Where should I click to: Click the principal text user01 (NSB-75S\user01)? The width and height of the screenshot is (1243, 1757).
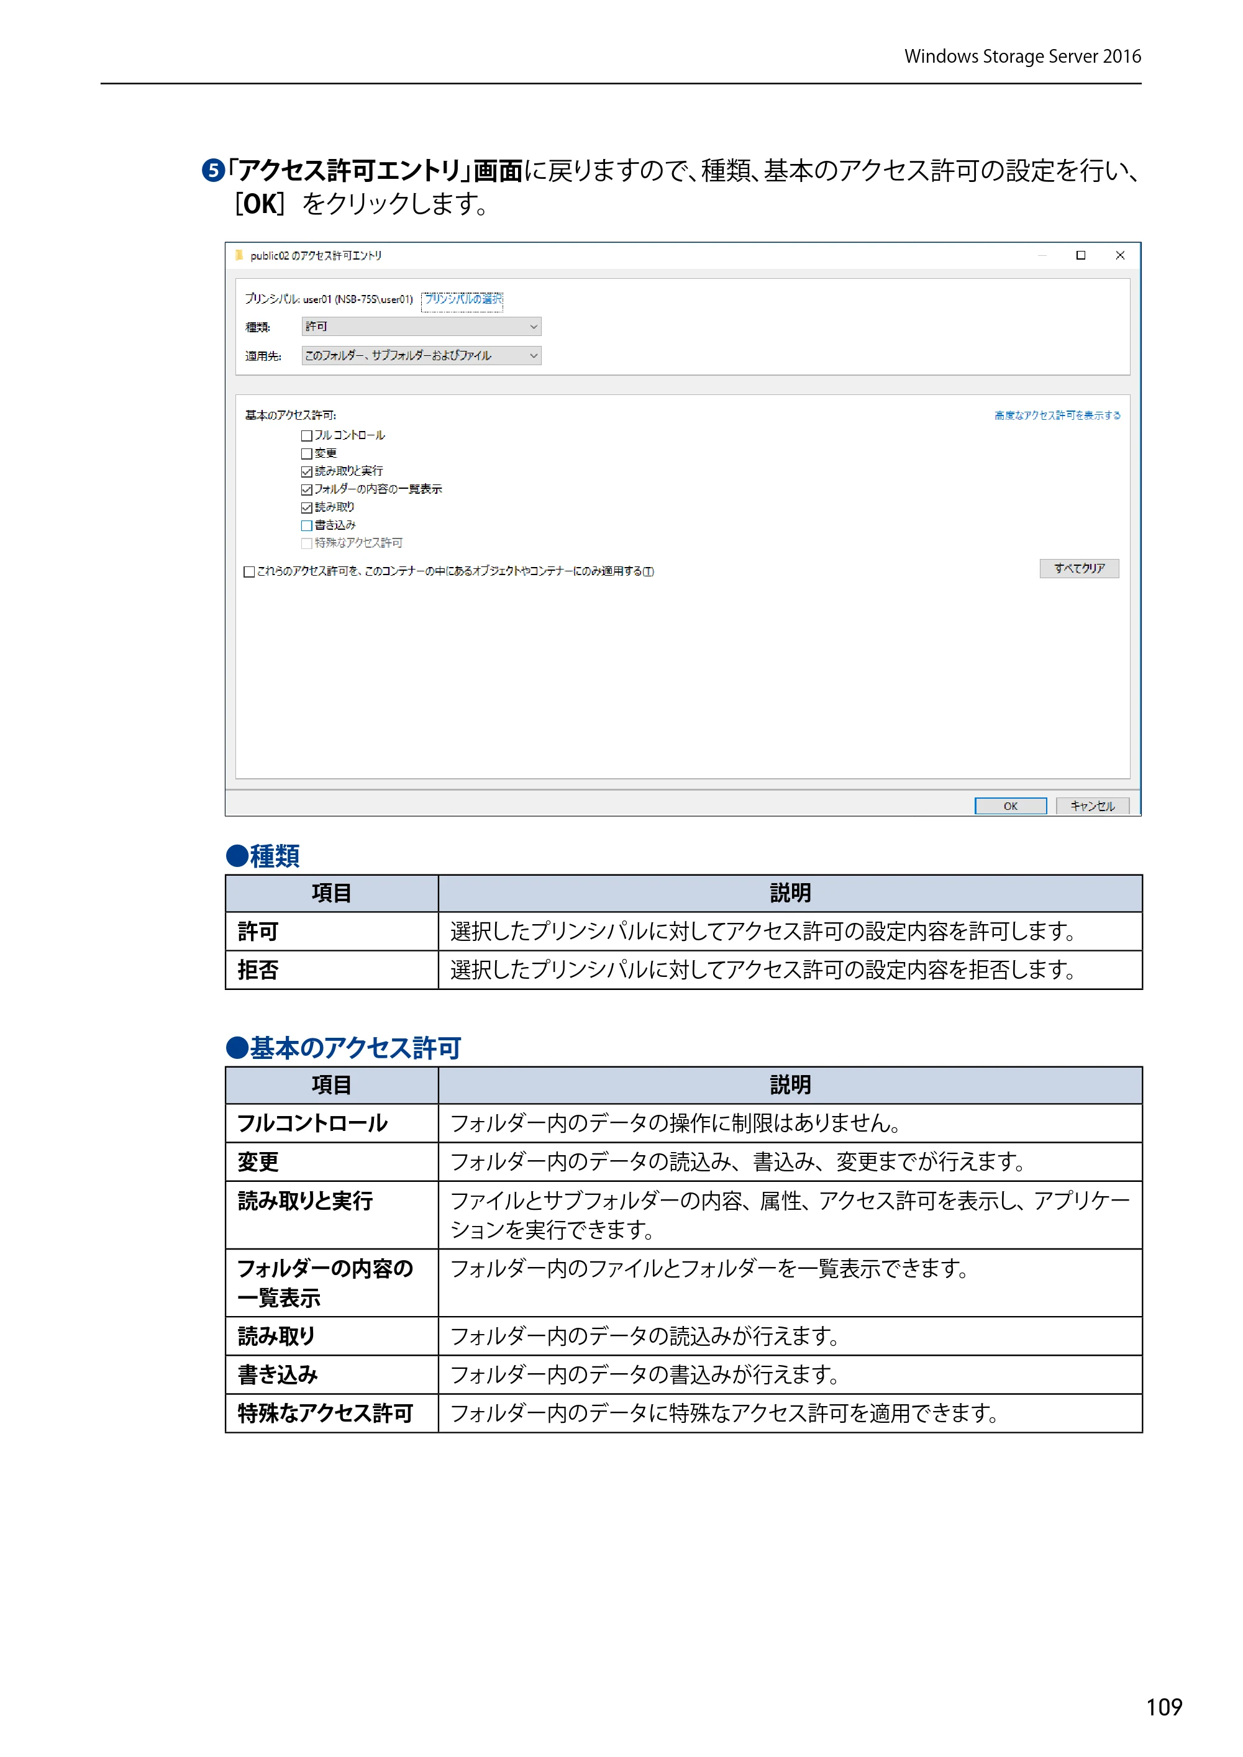pos(358,299)
